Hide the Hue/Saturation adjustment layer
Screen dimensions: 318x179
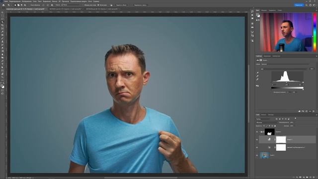click(x=257, y=147)
